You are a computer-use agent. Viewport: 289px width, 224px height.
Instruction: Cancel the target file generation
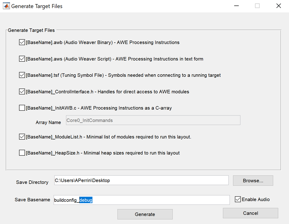[x=250, y=213]
